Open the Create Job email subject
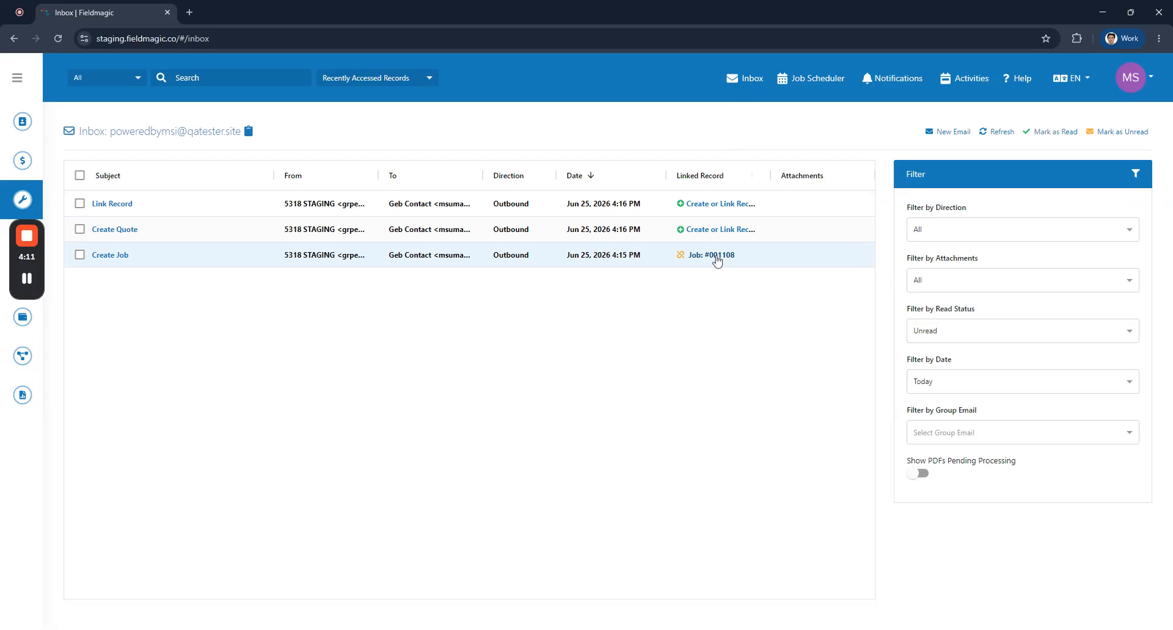Screen dimensions: 1173x630 point(110,255)
